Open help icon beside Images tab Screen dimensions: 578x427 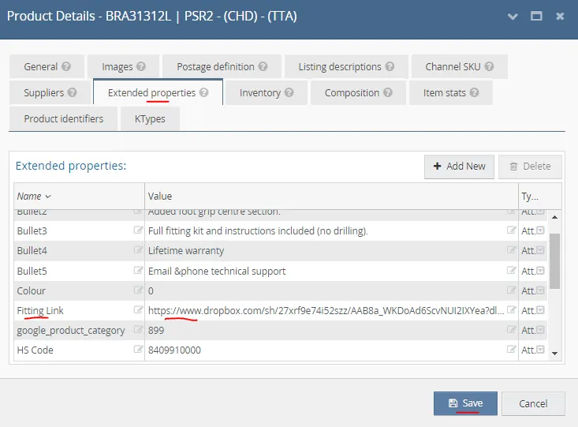tap(141, 66)
